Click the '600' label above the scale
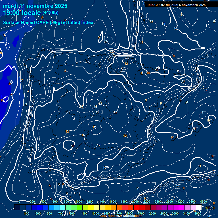The width and height of the screenshot is (218, 218). [x=55, y=202]
